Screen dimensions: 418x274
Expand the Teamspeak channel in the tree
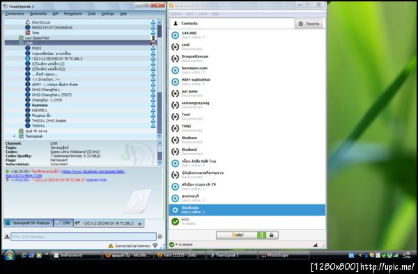15,136
